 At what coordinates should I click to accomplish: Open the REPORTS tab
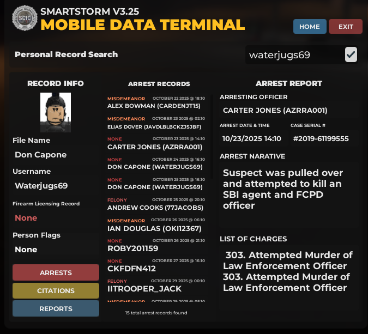56,308
